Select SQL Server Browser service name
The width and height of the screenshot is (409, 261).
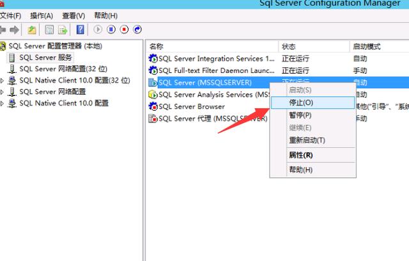click(x=192, y=107)
